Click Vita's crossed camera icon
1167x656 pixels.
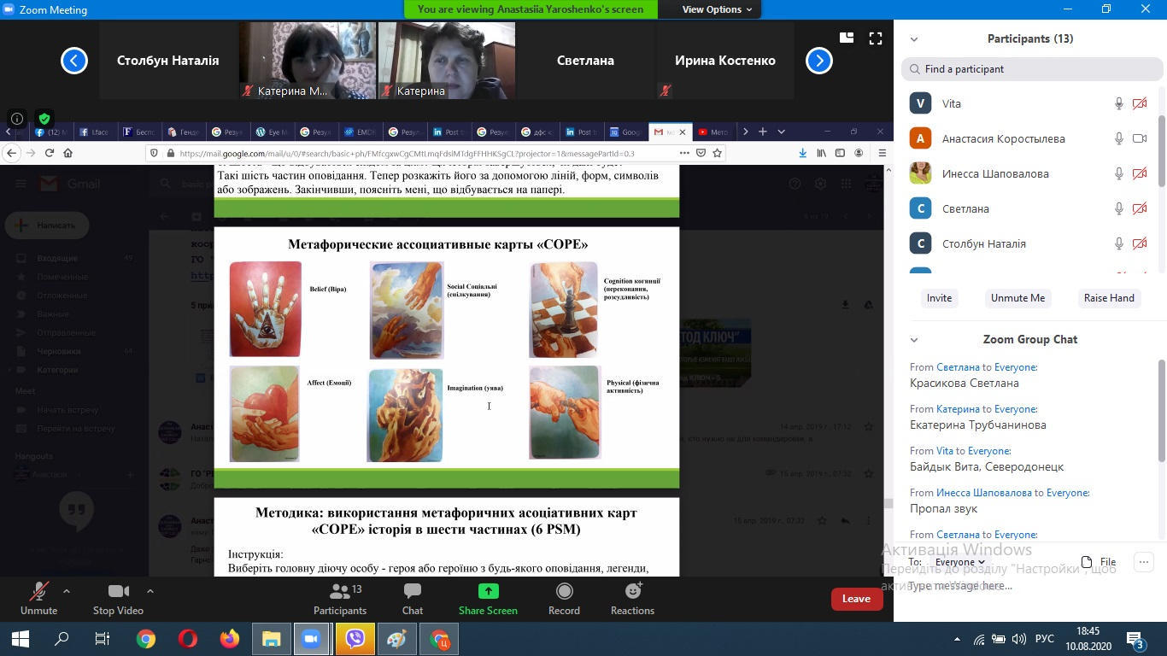[1140, 103]
